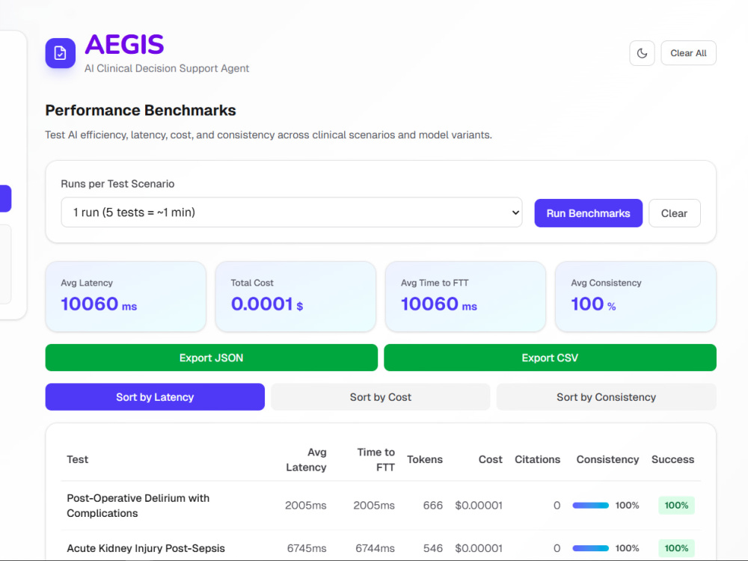Click the Acute Kidney Injury consistency bar

591,548
